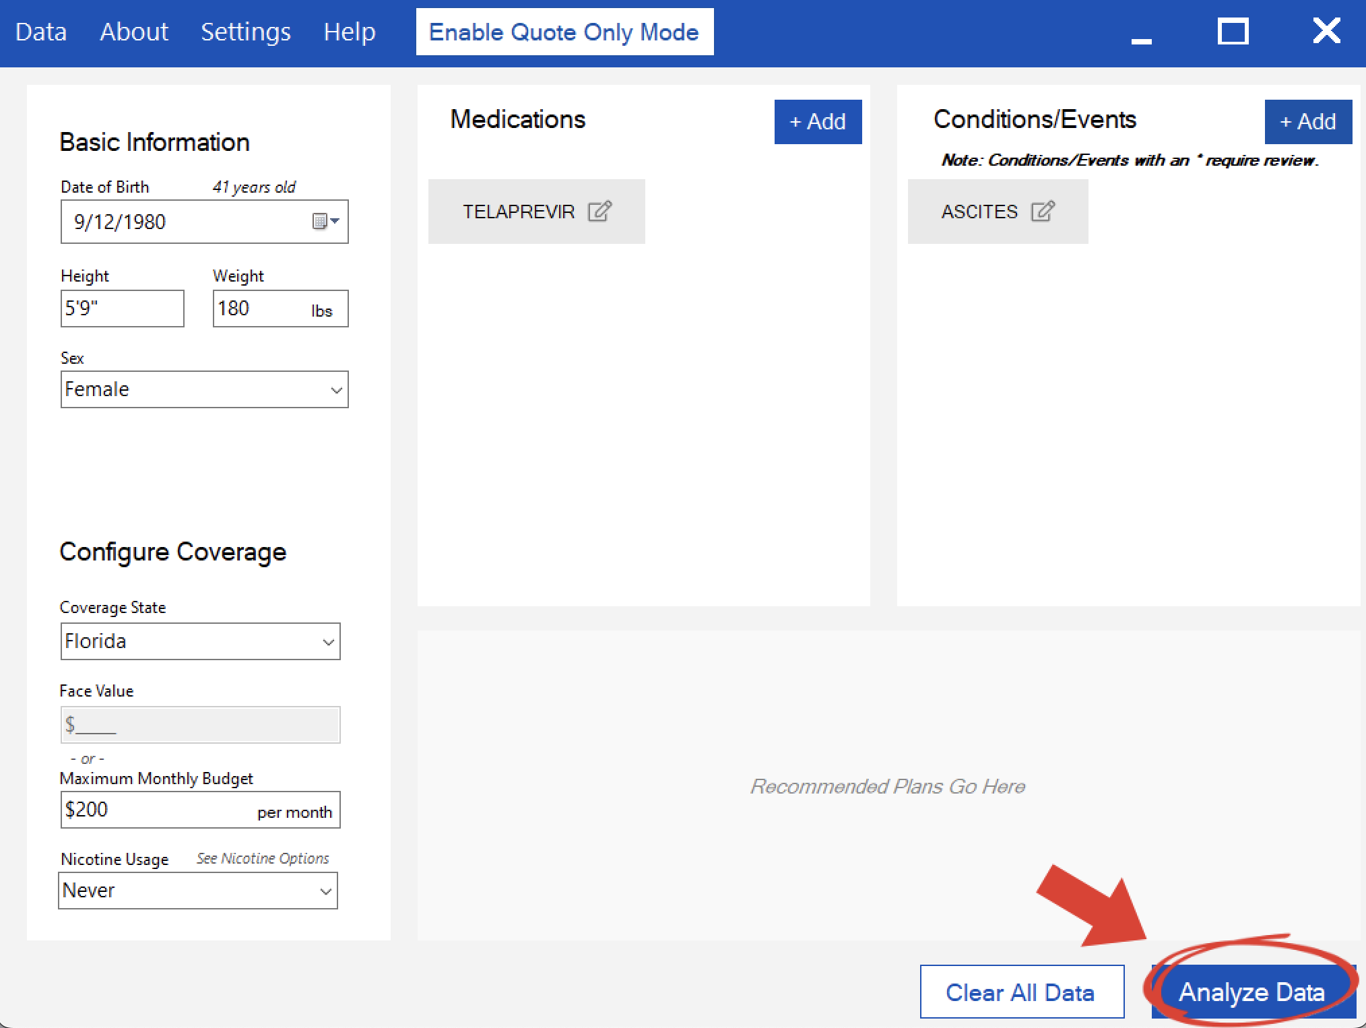
Task: Toggle Enable Quote Only Mode
Action: click(564, 32)
